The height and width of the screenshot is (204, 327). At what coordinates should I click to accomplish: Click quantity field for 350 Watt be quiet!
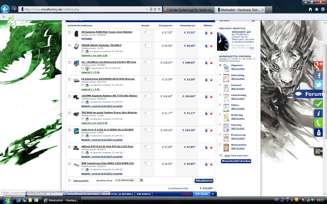pyautogui.click(x=148, y=113)
